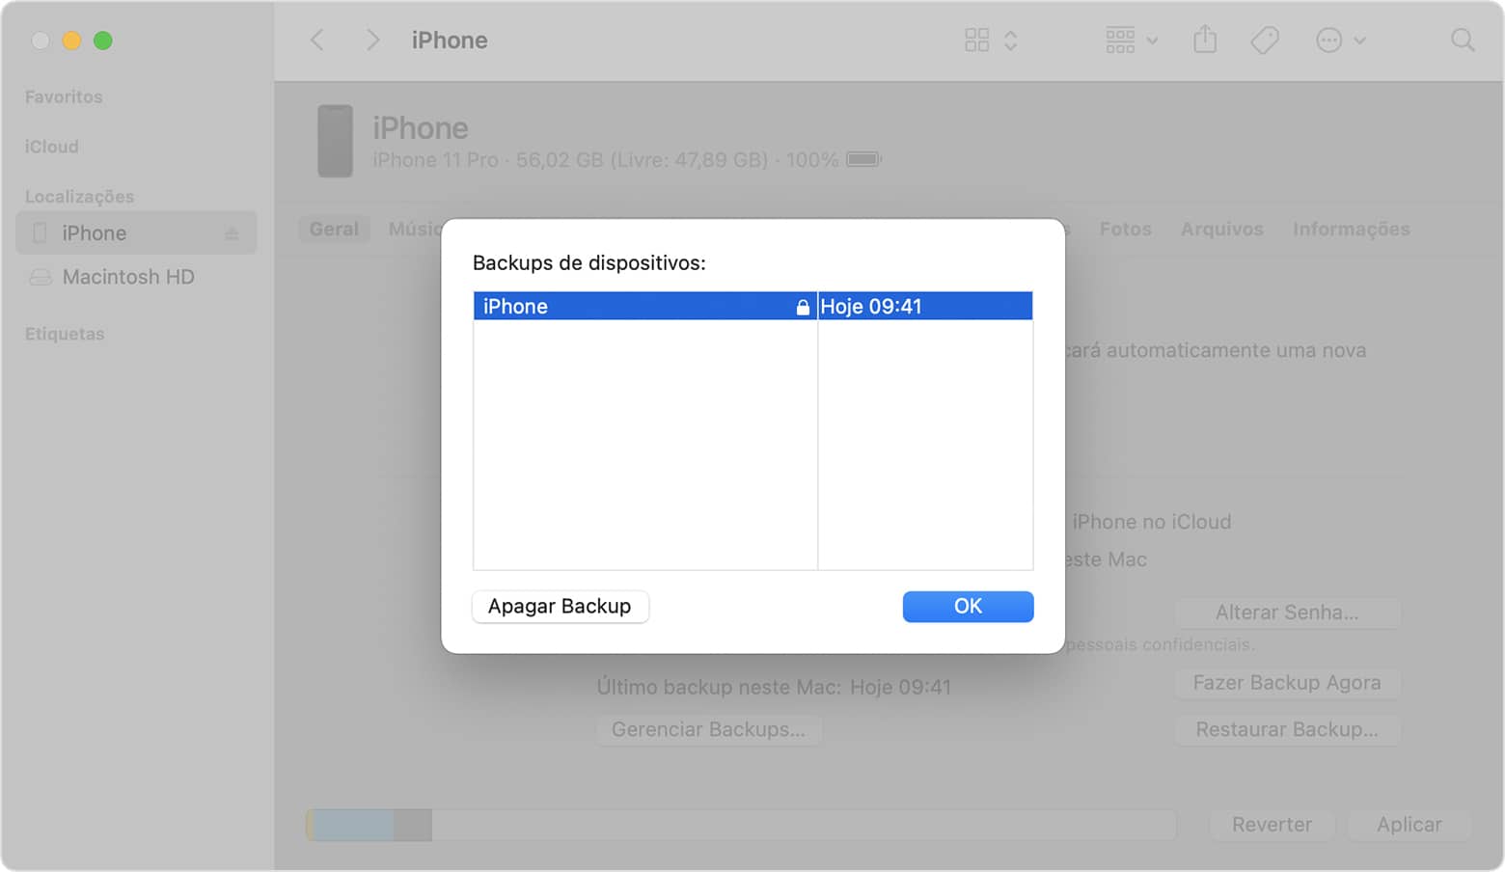Confirm dialog with OK button
Image resolution: width=1505 pixels, height=872 pixels.
[968, 606]
